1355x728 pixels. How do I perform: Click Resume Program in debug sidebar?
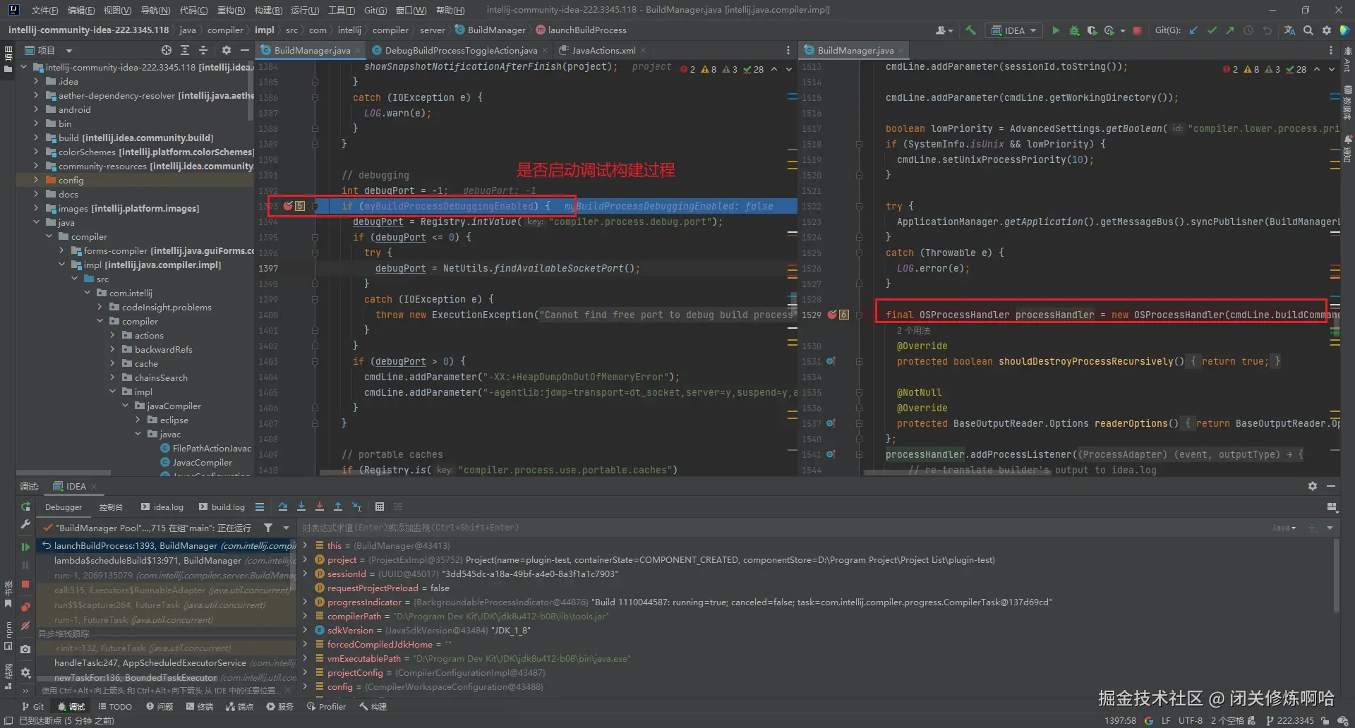click(x=25, y=547)
